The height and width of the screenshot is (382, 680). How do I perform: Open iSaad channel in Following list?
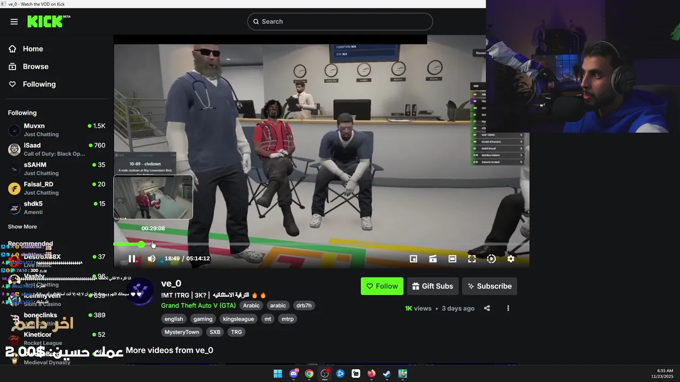click(x=56, y=149)
